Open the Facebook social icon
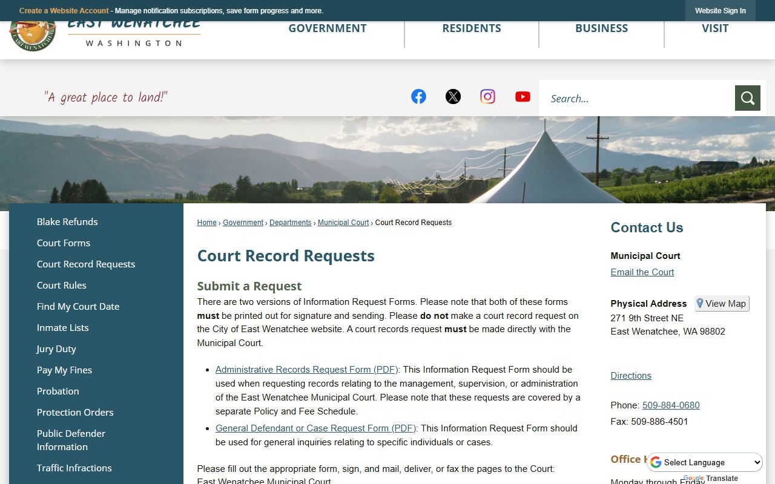 pos(418,96)
